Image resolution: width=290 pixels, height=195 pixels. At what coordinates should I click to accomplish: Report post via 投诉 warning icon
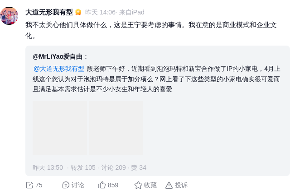169,185
